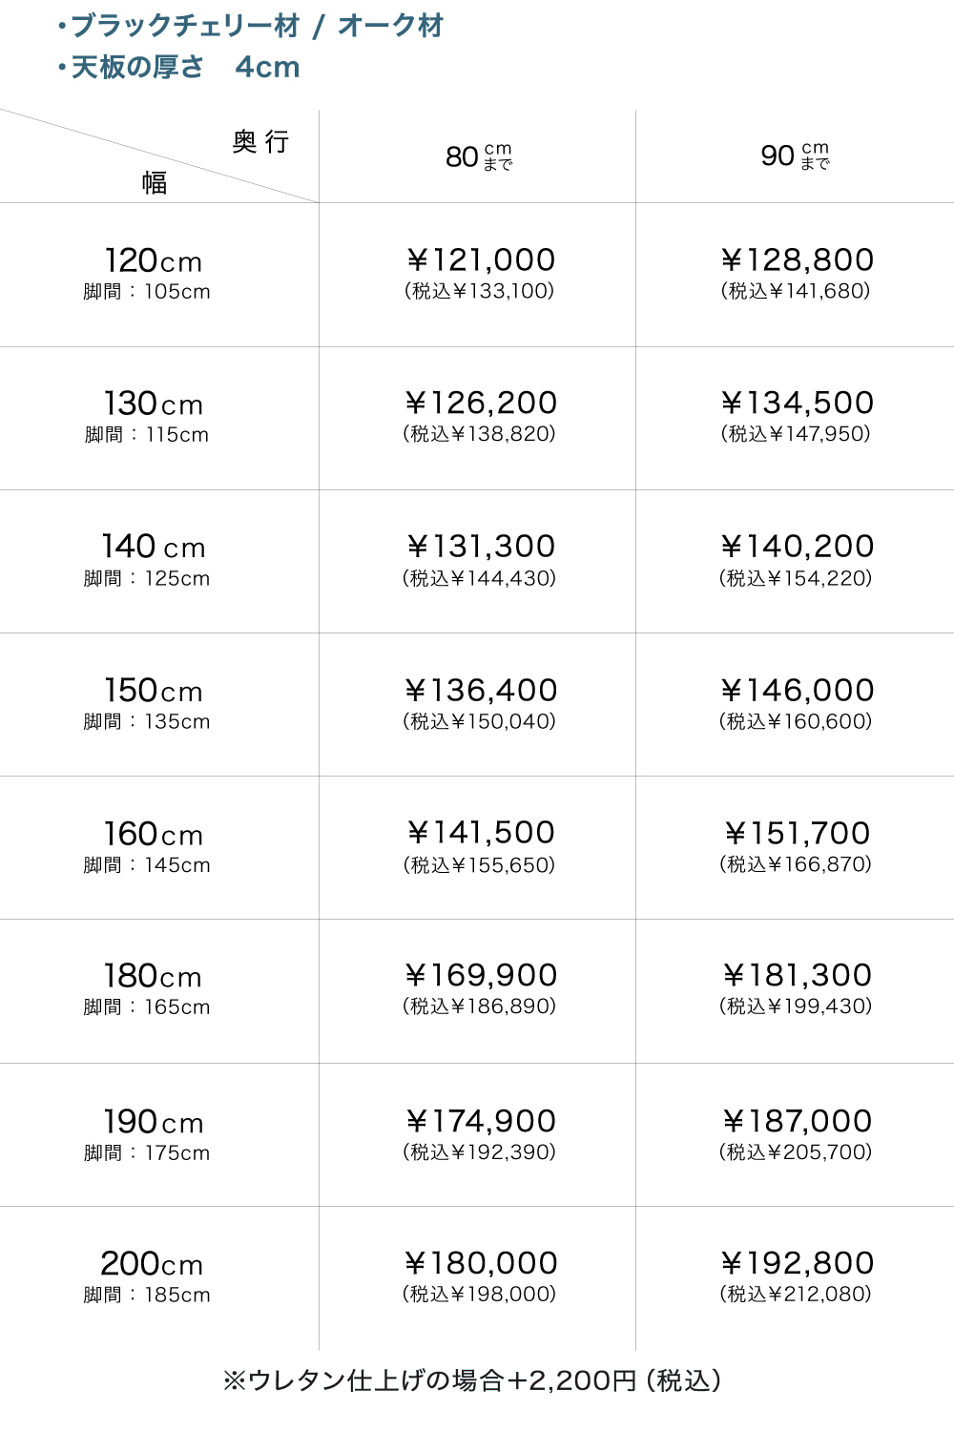Click the ¥192,800 price cell
Viewport: 954px width, 1431px height.
(x=797, y=1263)
